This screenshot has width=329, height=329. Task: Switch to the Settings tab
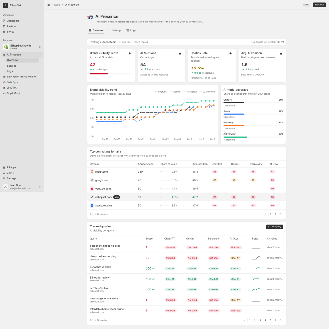(x=115, y=31)
